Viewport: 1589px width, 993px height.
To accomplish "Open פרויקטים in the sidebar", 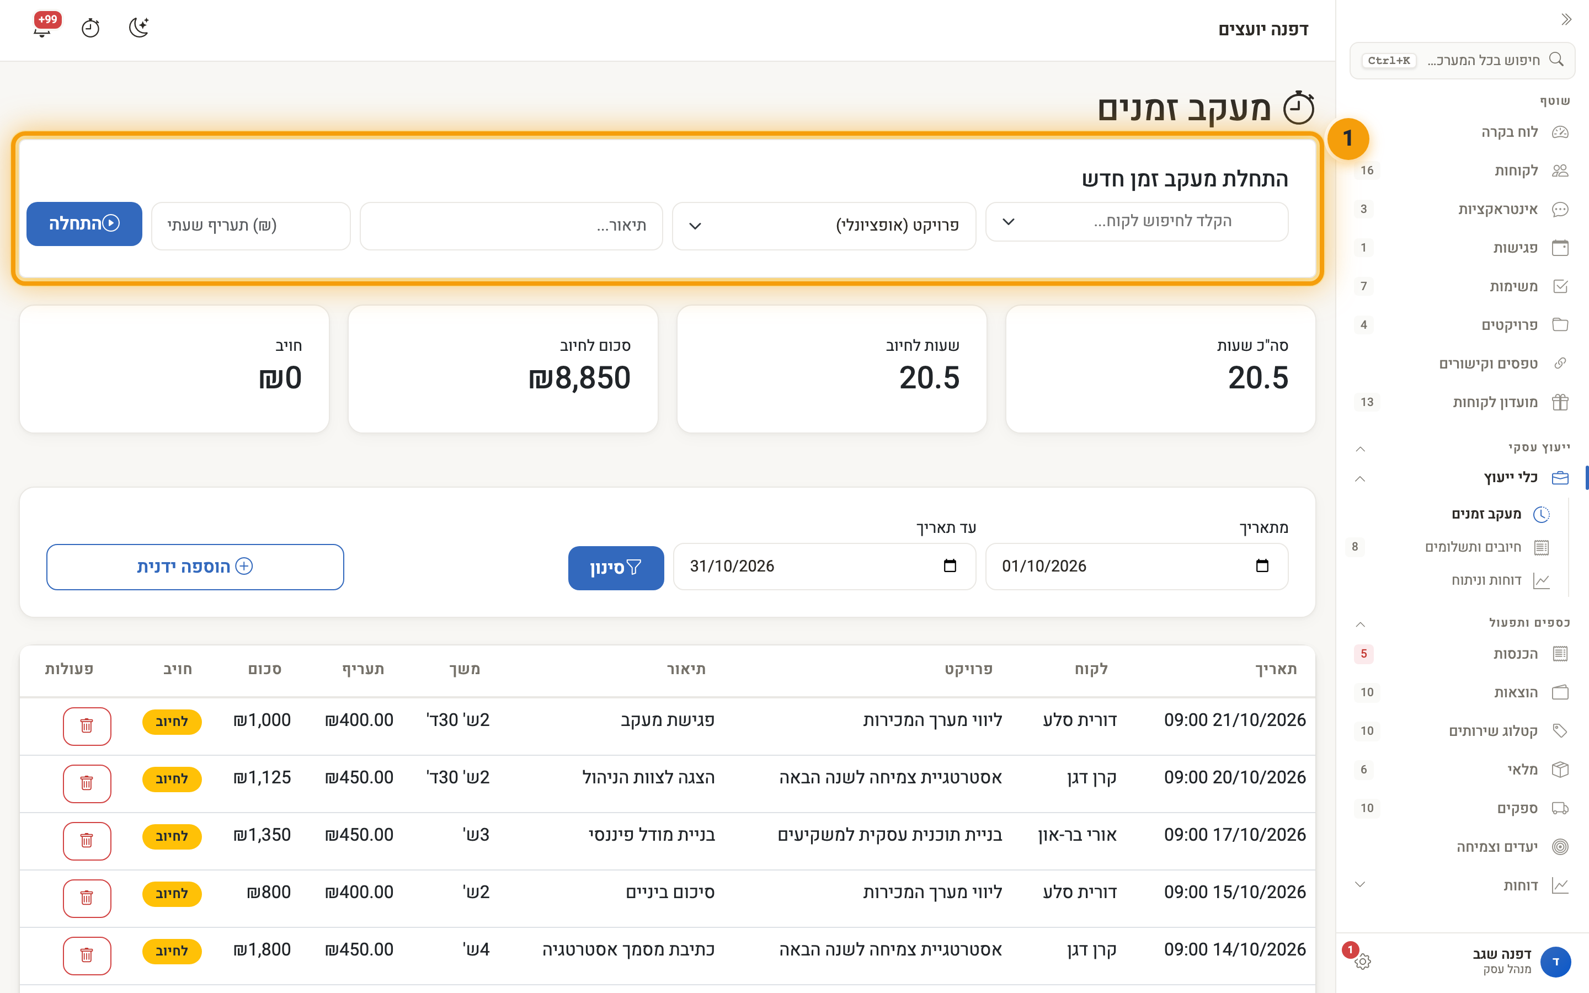I will click(1462, 325).
